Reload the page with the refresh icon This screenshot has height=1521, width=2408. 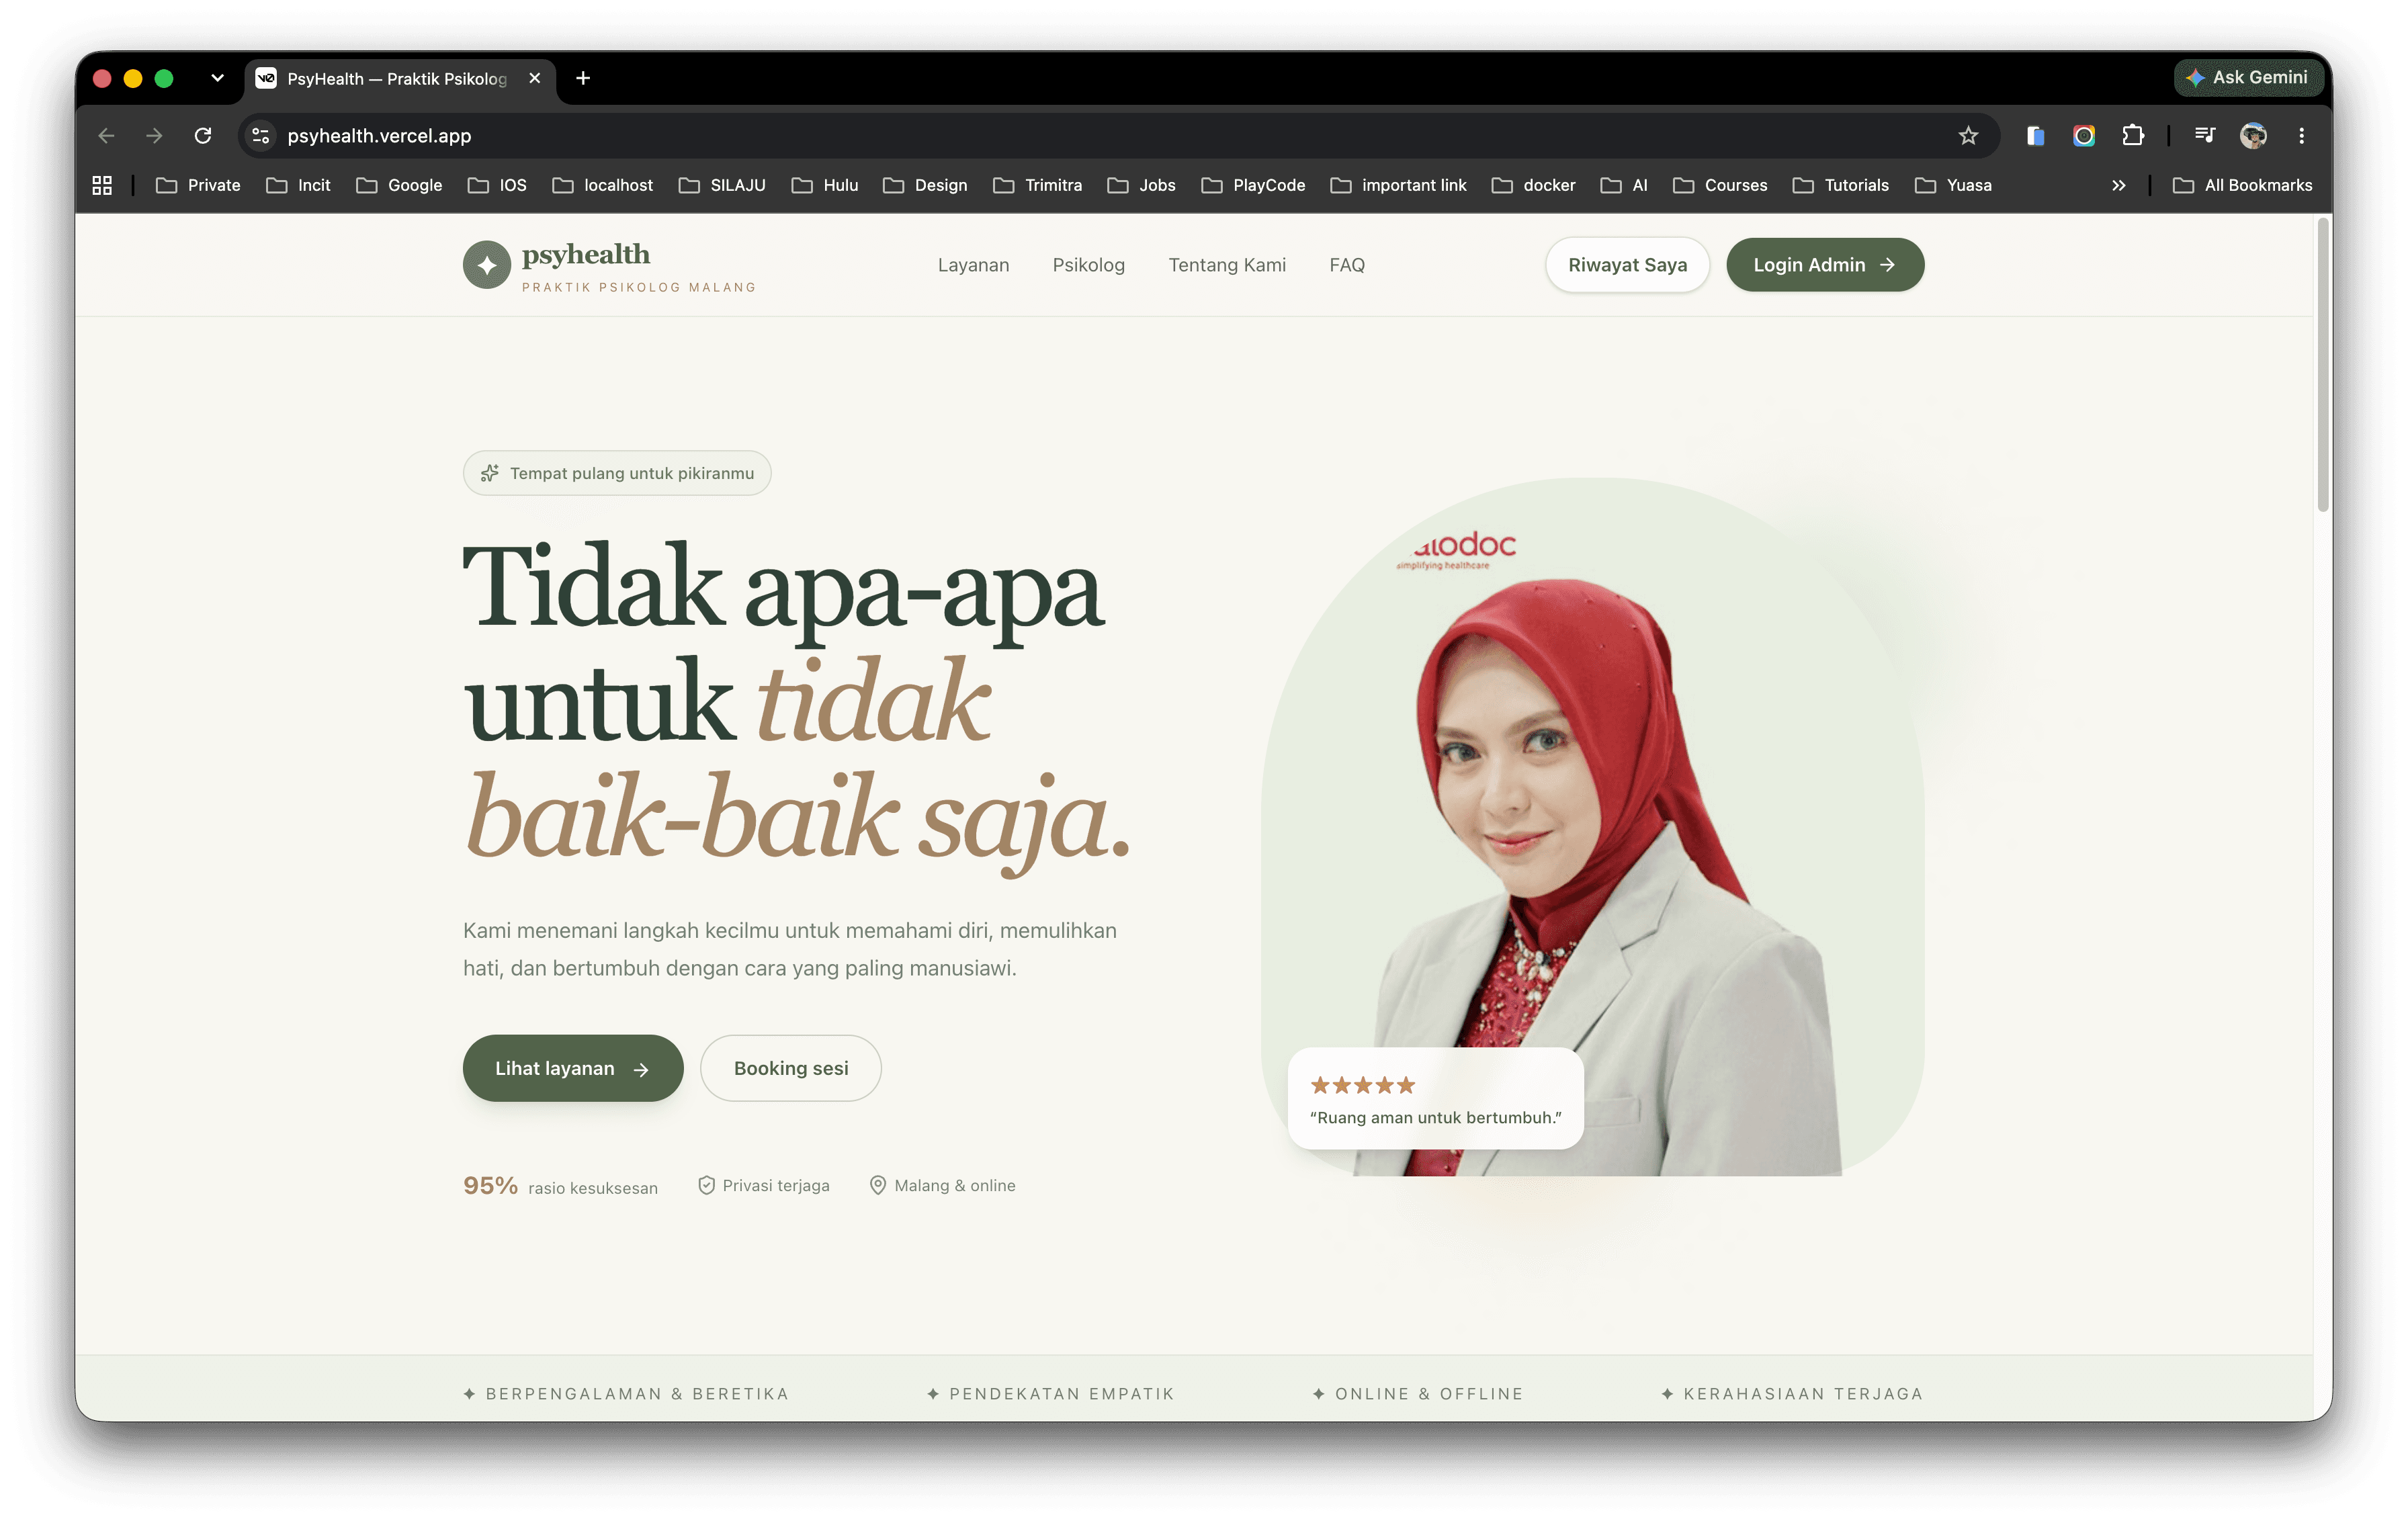pos(203,136)
